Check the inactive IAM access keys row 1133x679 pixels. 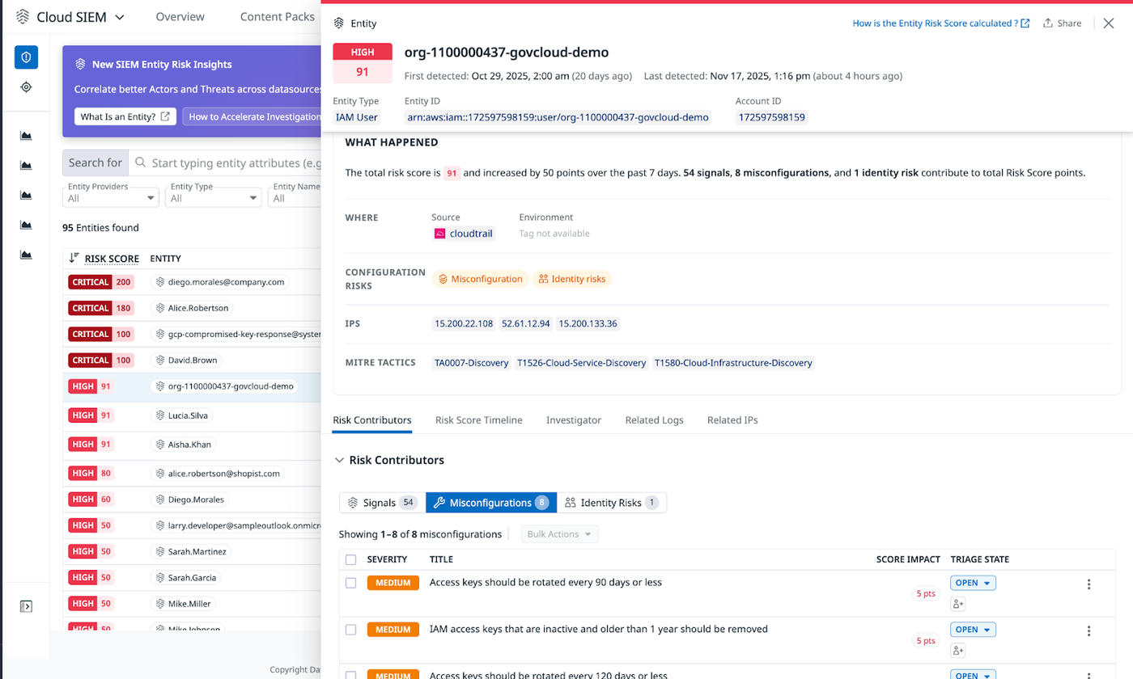pos(350,630)
